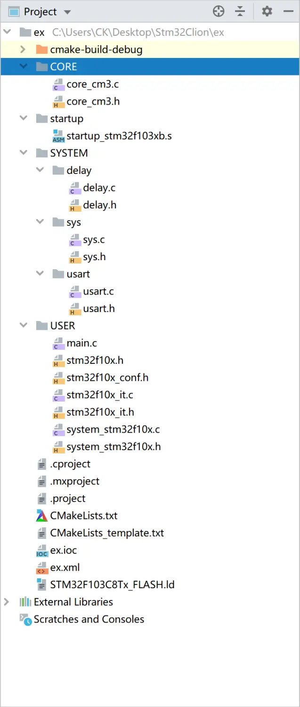Click the Collapse All icon in panel header
The image size is (300, 707).
[x=241, y=11]
